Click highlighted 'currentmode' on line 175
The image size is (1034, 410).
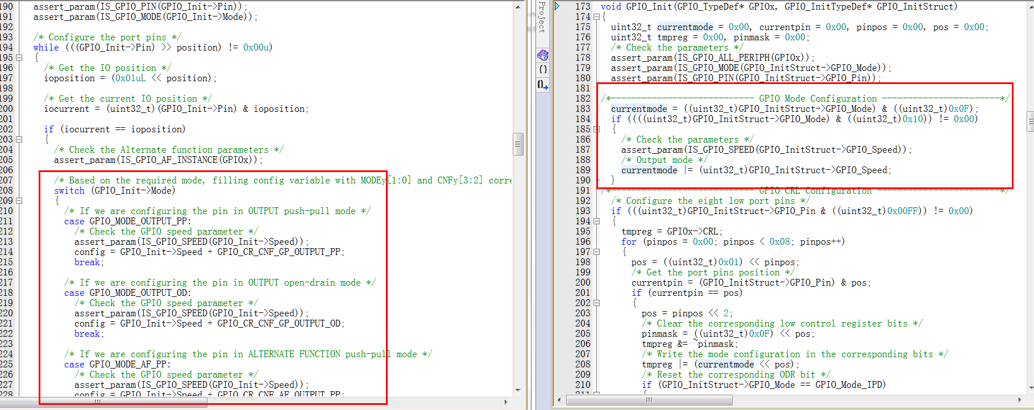click(x=685, y=27)
